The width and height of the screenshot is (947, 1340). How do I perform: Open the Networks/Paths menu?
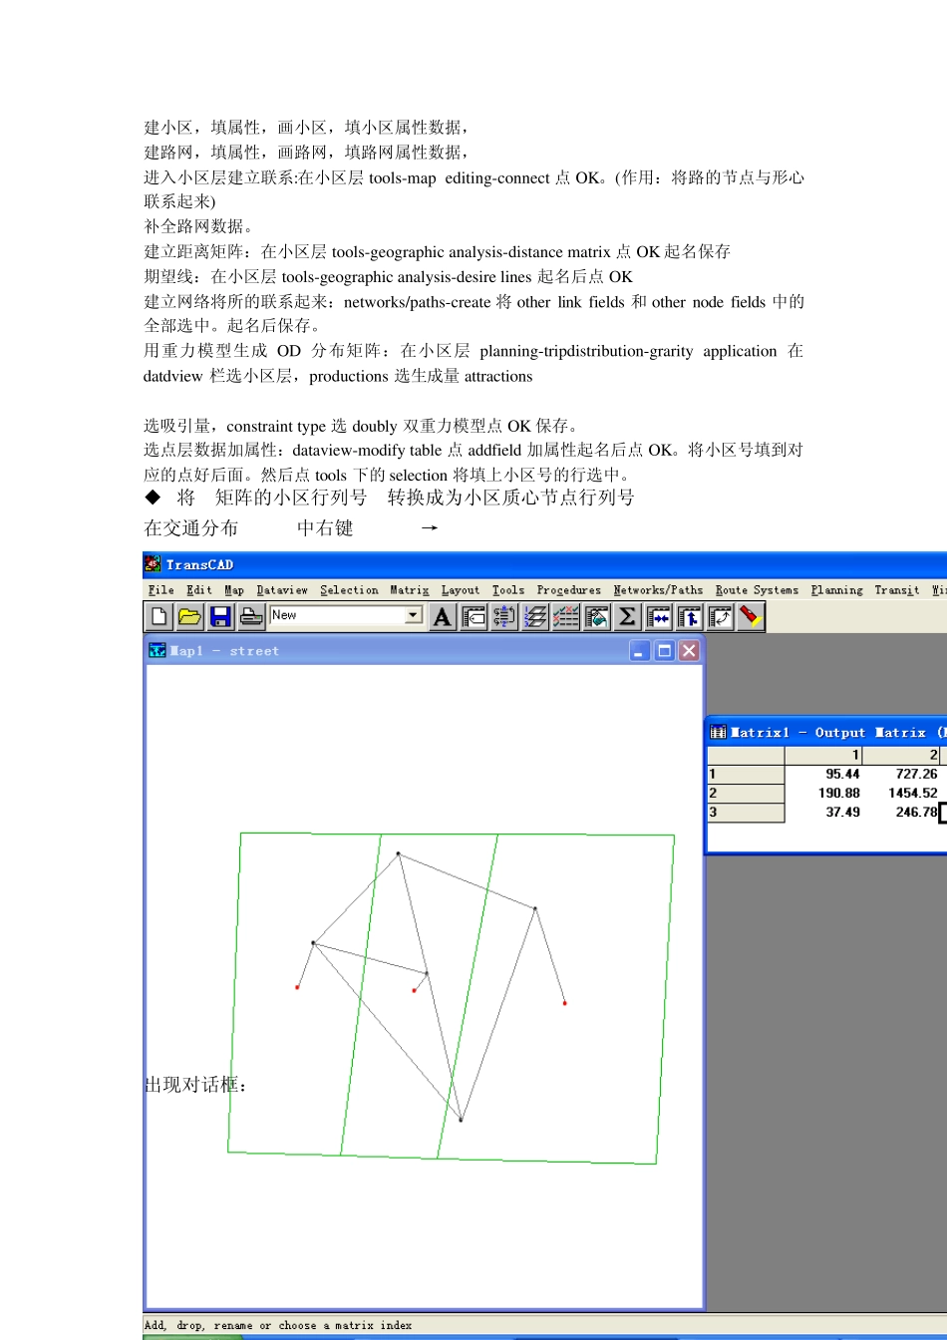(658, 590)
